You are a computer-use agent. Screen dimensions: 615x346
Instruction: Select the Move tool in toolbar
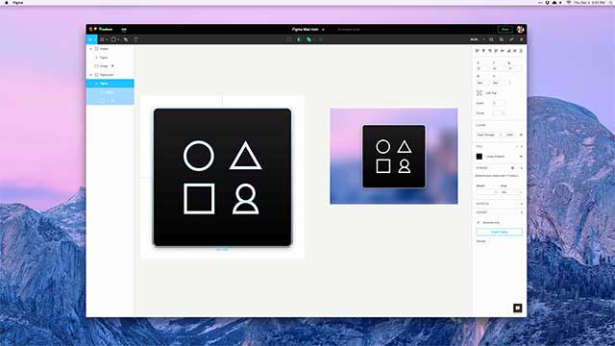pos(91,39)
